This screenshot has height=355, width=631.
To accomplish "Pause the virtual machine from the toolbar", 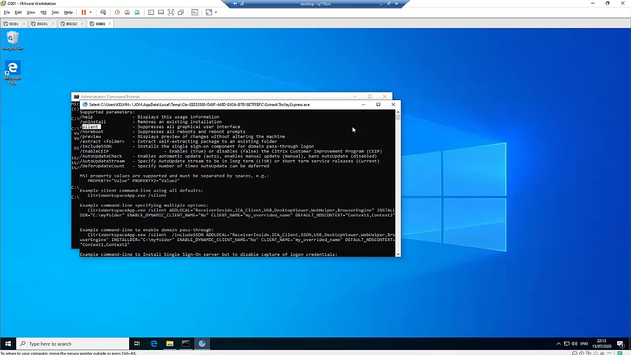I will [84, 12].
